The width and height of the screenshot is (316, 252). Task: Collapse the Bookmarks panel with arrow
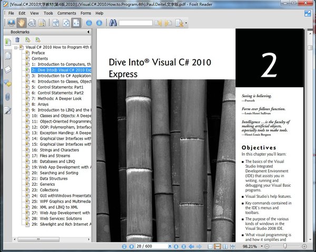pos(87,32)
